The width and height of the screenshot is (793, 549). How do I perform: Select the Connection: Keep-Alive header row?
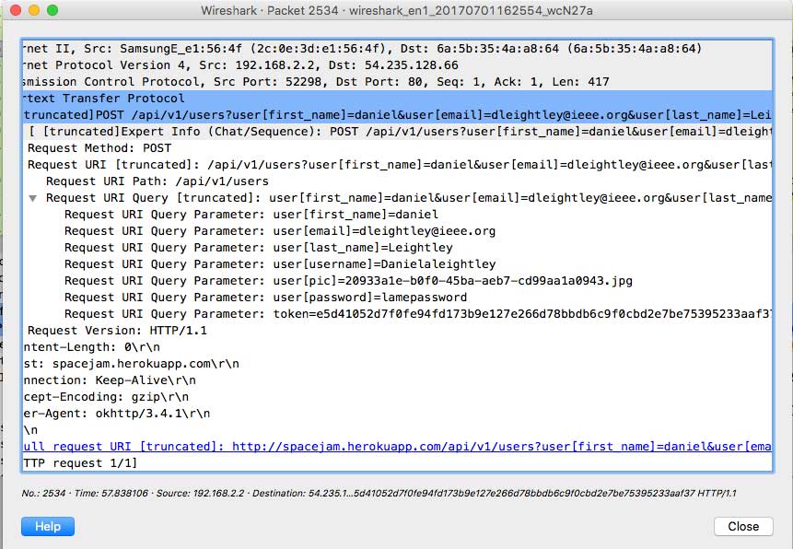[x=398, y=380]
